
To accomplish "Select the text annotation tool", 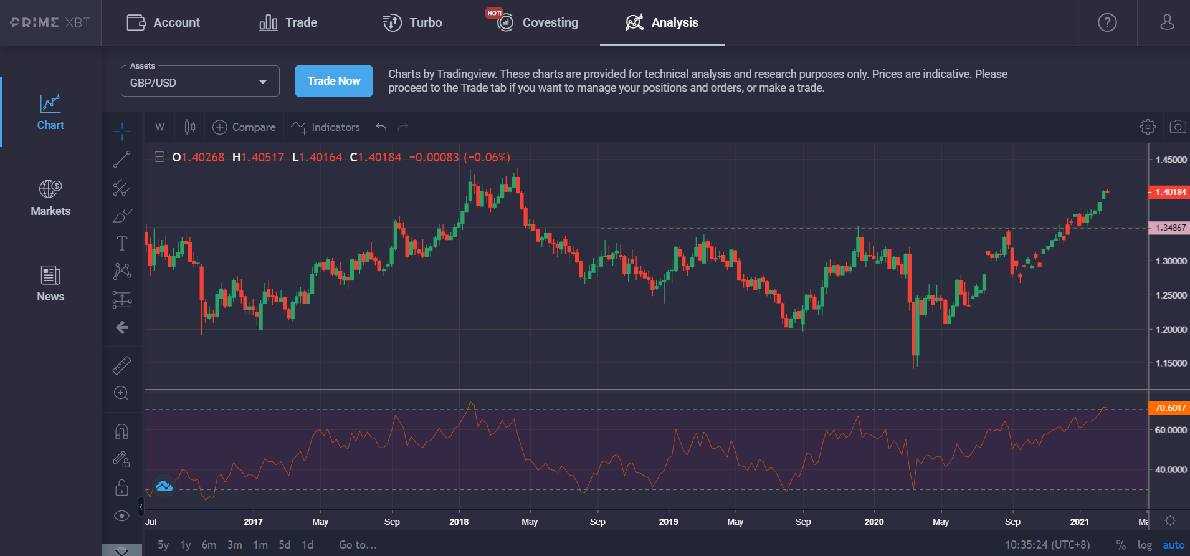I will point(122,243).
